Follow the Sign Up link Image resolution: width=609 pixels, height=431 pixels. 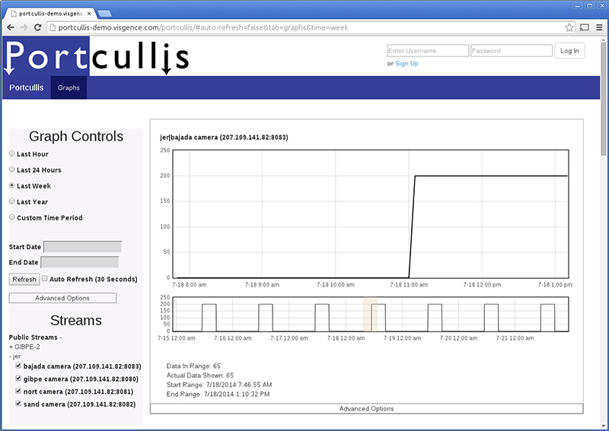tap(407, 64)
